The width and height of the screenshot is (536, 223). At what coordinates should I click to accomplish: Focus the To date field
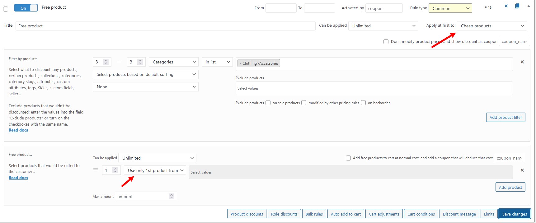[x=320, y=8]
